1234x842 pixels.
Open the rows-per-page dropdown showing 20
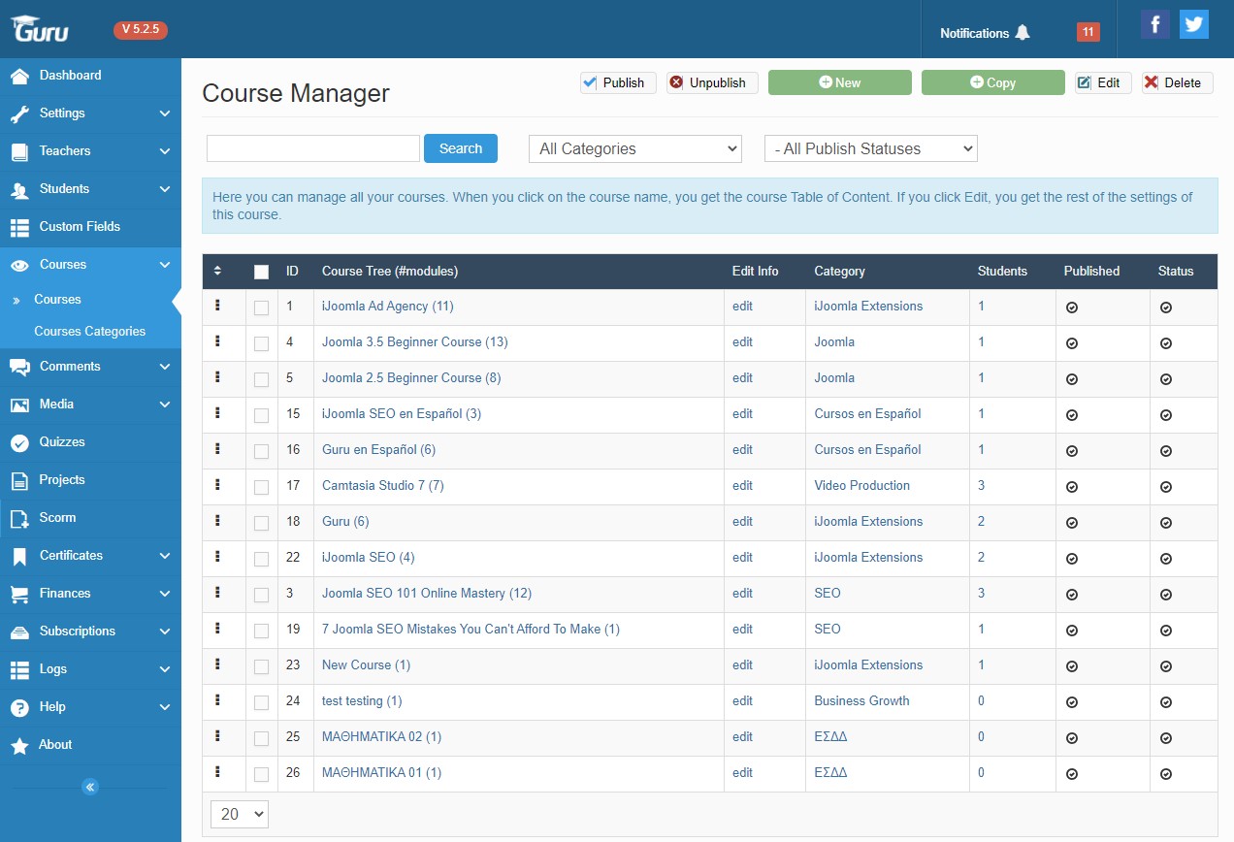click(x=240, y=814)
